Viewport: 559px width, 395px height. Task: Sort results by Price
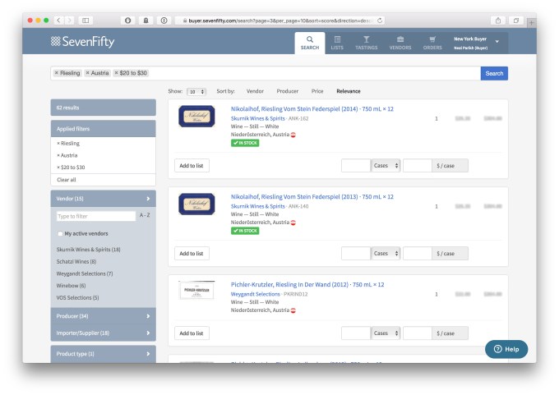(317, 91)
